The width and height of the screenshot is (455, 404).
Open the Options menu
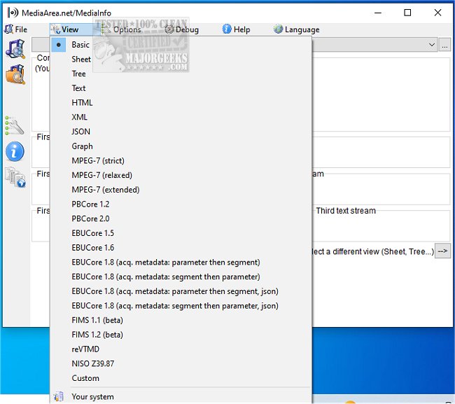[122, 29]
